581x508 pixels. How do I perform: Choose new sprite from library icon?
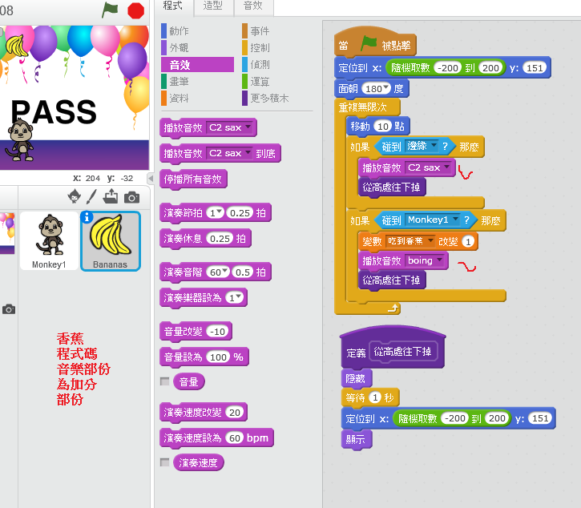(x=75, y=196)
